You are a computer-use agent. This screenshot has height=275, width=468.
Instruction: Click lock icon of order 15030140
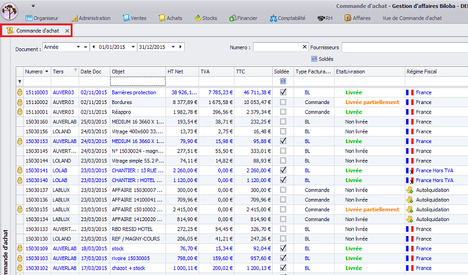tap(20, 180)
